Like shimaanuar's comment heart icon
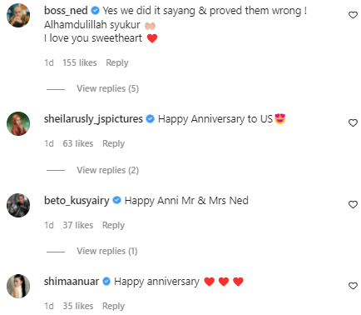 353,286
